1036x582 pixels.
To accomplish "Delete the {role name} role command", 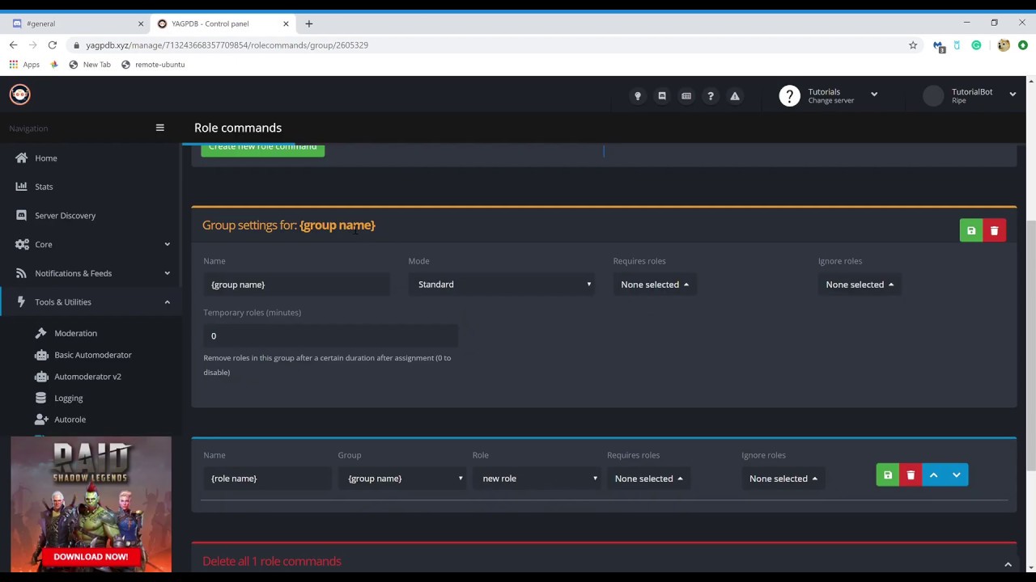I will [x=911, y=475].
